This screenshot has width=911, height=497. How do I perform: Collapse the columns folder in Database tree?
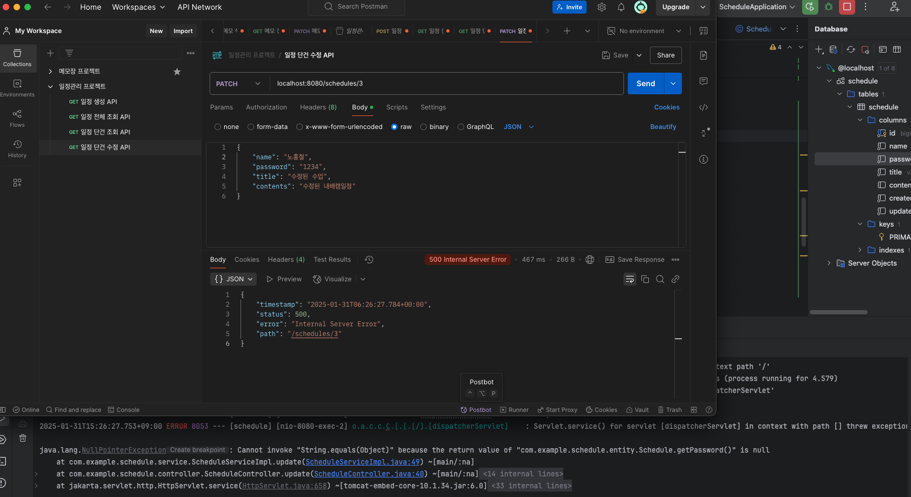tap(860, 120)
